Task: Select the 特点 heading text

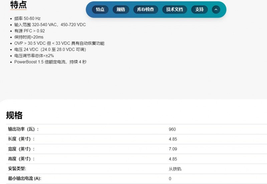Action: (x=18, y=5)
